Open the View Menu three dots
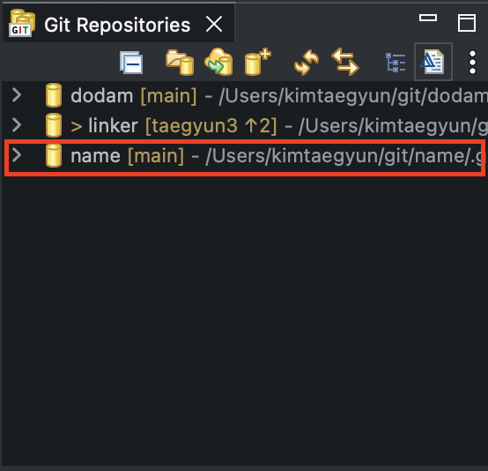Screen dimensions: 488x471 coord(472,63)
